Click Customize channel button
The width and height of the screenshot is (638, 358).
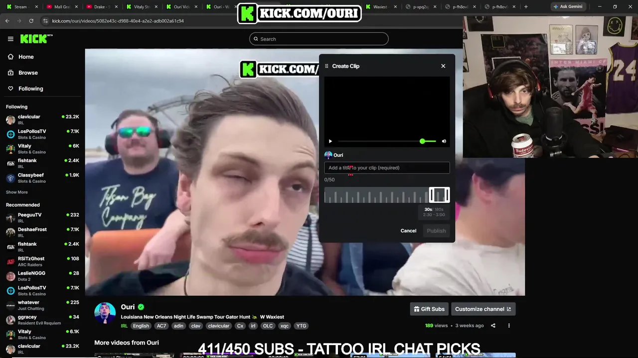(x=483, y=309)
